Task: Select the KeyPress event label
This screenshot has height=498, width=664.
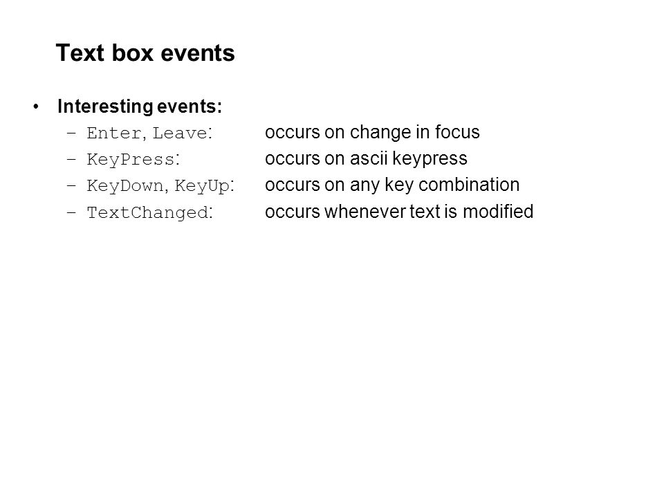Action: pos(131,160)
